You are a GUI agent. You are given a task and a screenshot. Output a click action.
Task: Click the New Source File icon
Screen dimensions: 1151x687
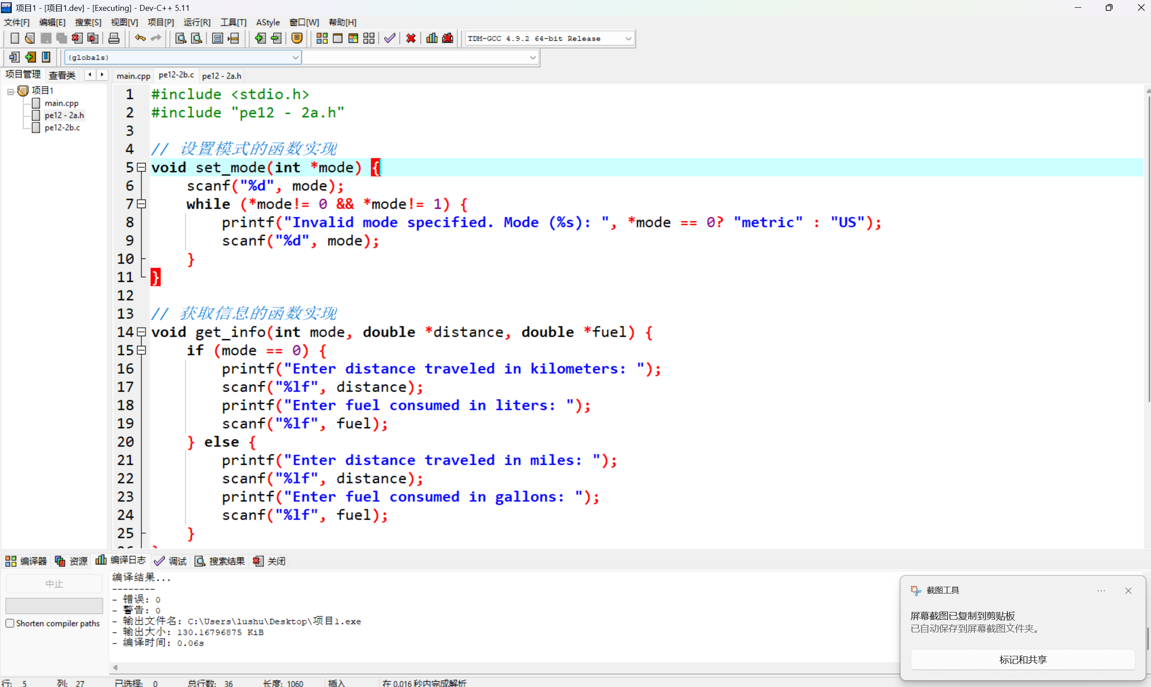(14, 38)
